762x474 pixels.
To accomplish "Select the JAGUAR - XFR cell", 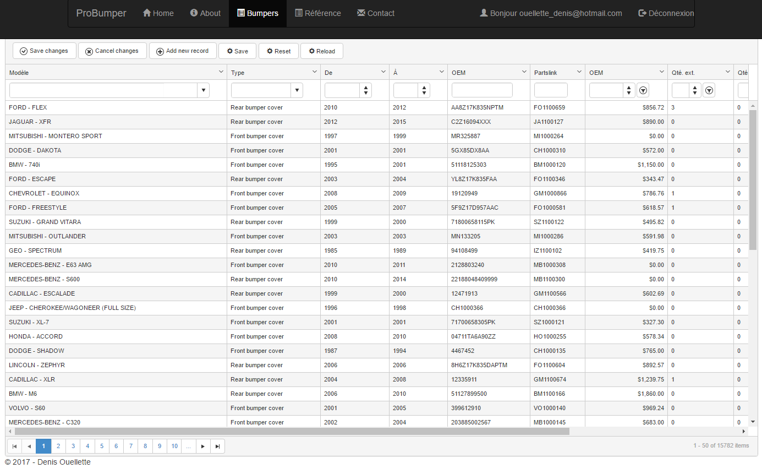I will (116, 122).
